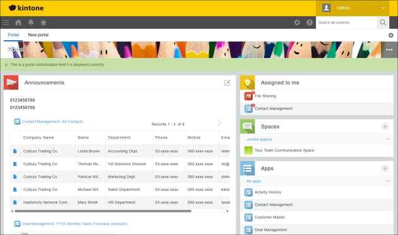The image size is (398, 235).
Task: Open File Sharing under Assigned to me
Action: (x=265, y=96)
